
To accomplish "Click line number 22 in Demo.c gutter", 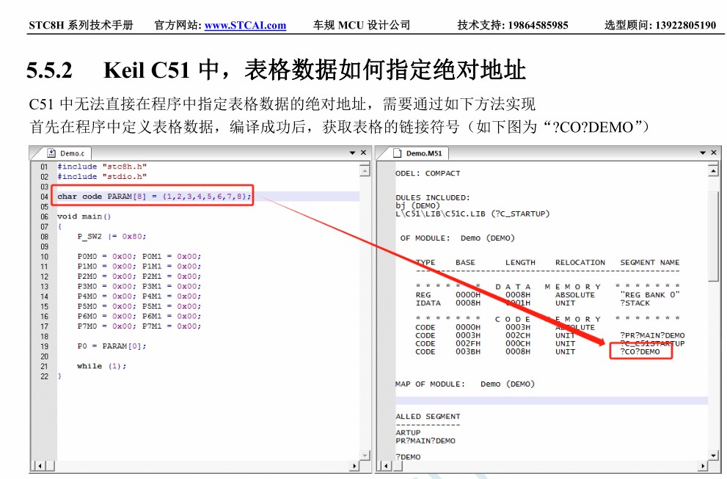I will [x=44, y=376].
